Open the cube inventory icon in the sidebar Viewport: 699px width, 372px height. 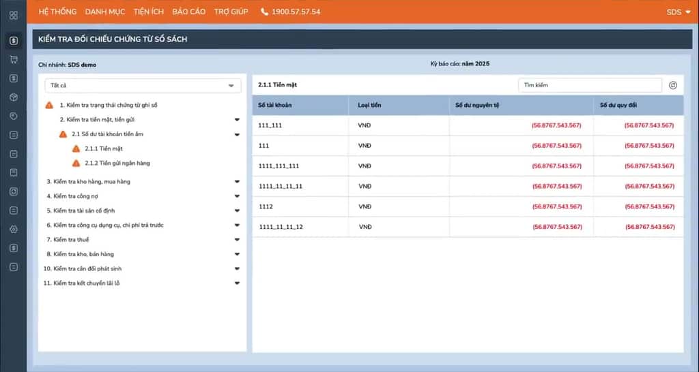(x=14, y=97)
